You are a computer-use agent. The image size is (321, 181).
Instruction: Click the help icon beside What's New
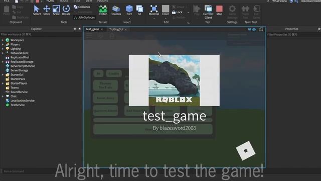coord(291,1)
